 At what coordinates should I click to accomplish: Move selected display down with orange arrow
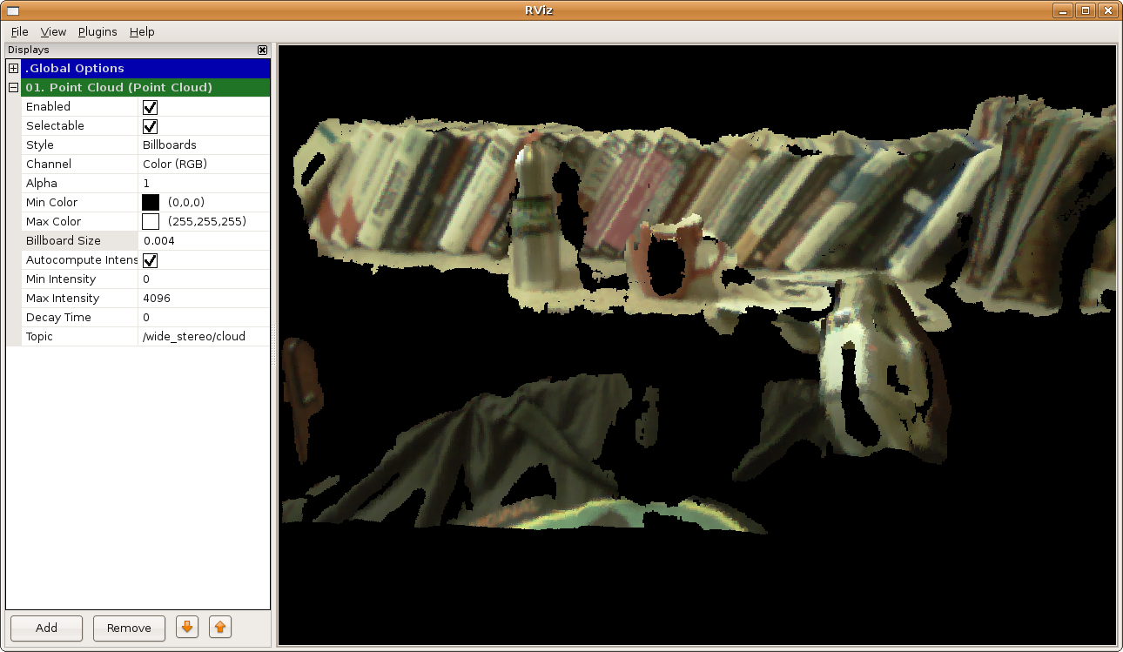pyautogui.click(x=187, y=627)
